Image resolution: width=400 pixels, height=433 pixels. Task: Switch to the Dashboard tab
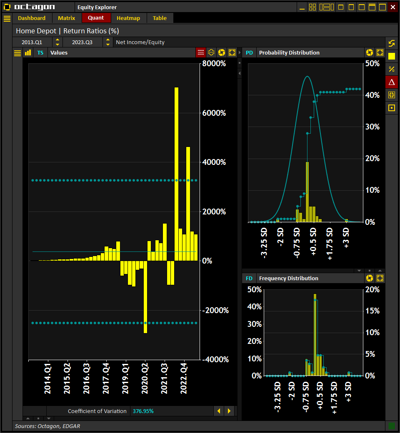(x=32, y=18)
